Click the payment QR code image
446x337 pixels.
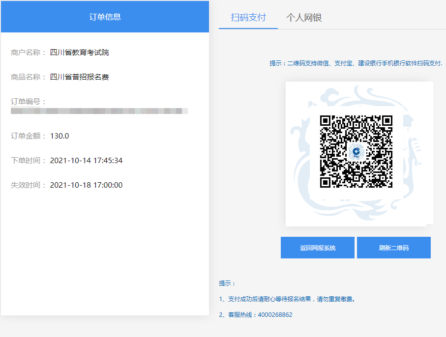coord(356,151)
